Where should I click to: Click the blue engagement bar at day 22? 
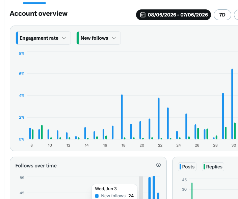(x=159, y=118)
